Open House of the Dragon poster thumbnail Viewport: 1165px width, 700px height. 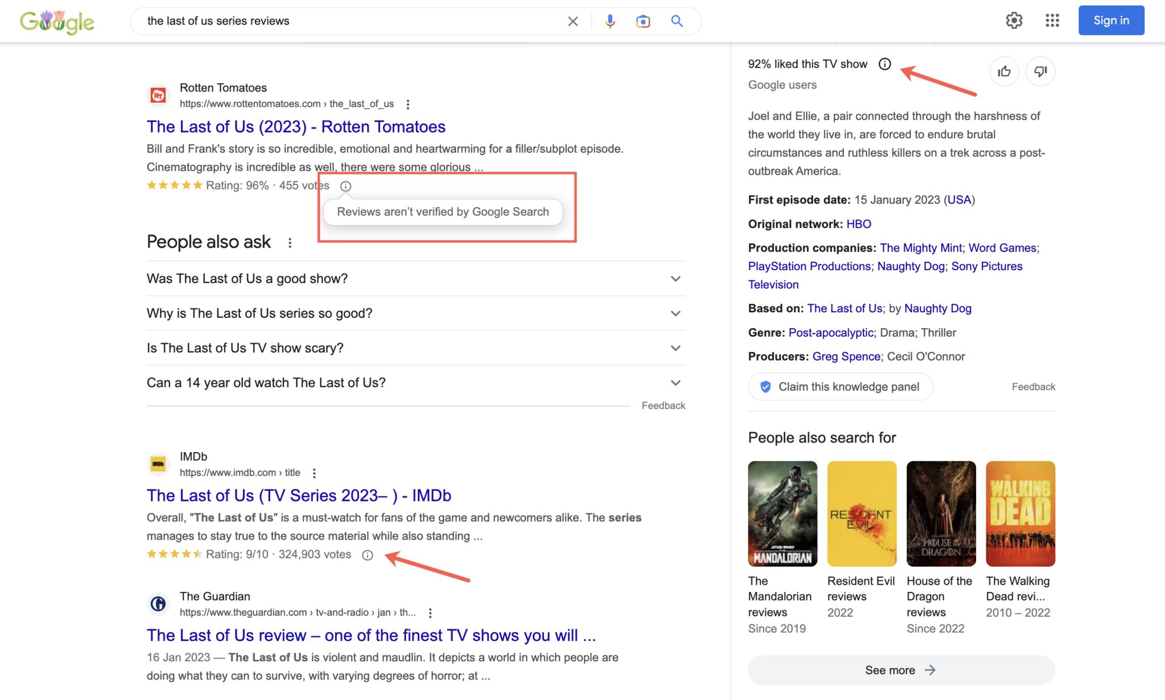(941, 513)
